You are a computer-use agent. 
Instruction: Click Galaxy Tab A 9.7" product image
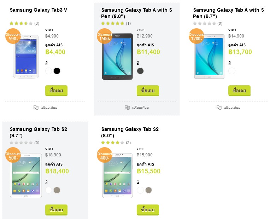tap(209, 57)
